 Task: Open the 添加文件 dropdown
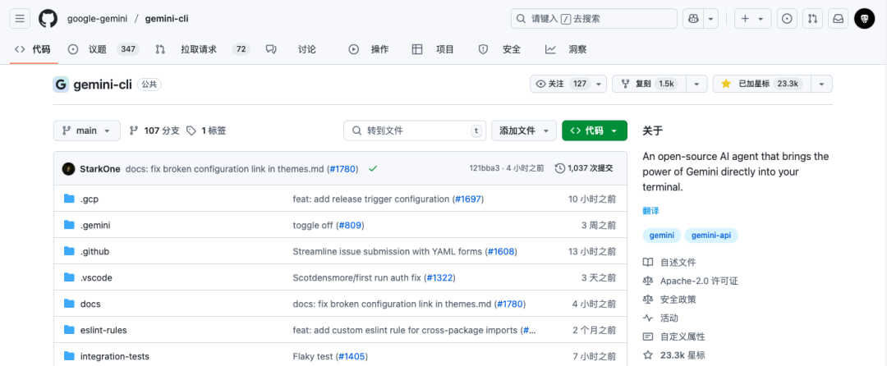pyautogui.click(x=524, y=130)
